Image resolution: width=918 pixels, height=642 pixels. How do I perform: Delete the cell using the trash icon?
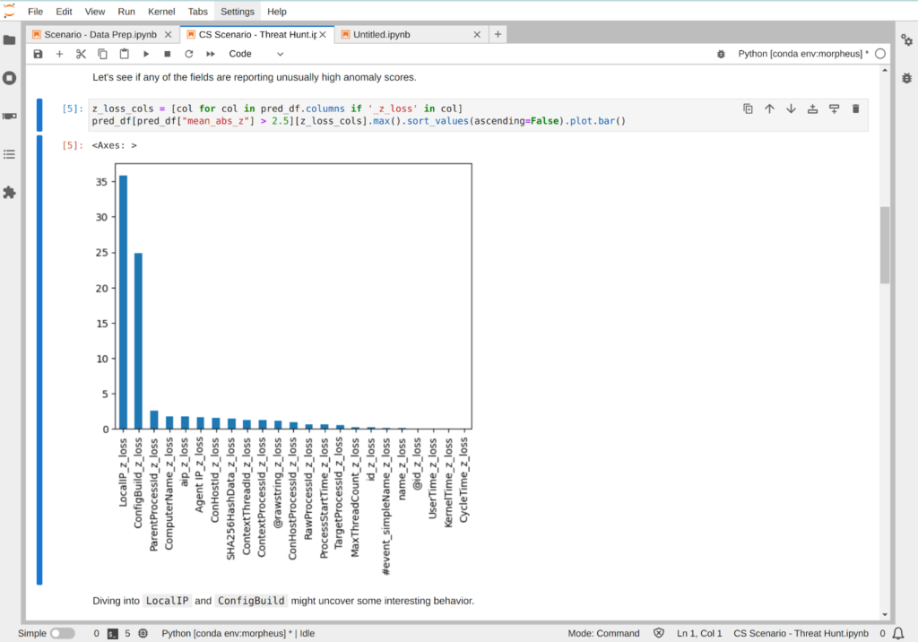855,108
